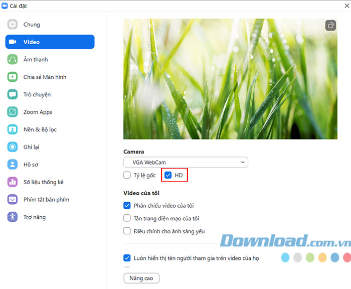
Task: Enable the Tỷ lệ gốc checkbox
Action: (x=127, y=176)
